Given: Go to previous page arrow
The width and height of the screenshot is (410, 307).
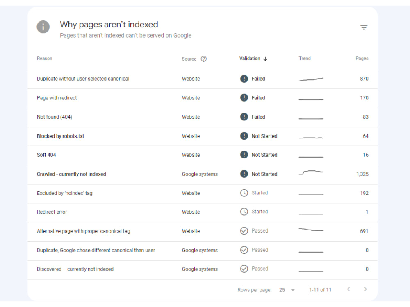Looking at the screenshot, I should [348, 289].
